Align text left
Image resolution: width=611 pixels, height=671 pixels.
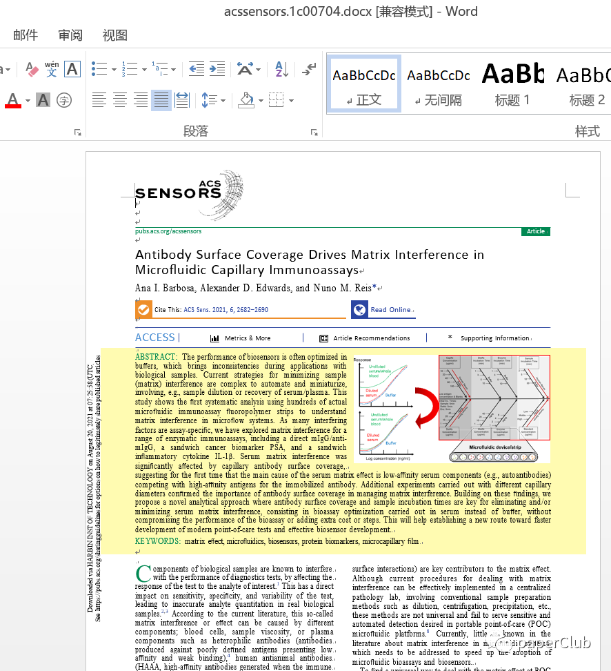pos(99,101)
